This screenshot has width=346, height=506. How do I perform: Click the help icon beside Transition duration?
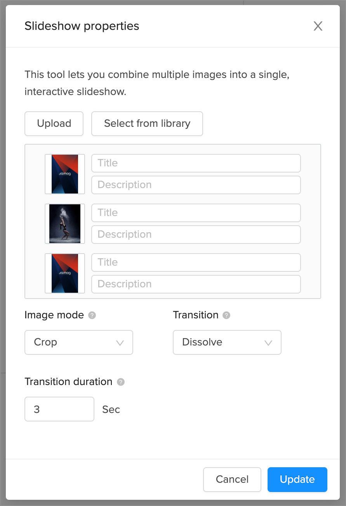tap(121, 382)
